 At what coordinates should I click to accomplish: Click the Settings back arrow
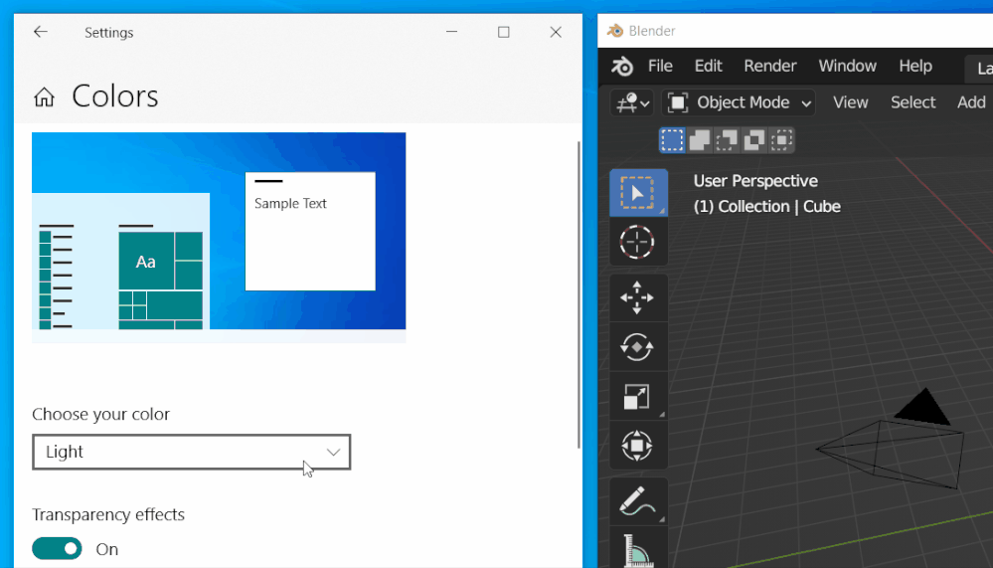(x=41, y=32)
